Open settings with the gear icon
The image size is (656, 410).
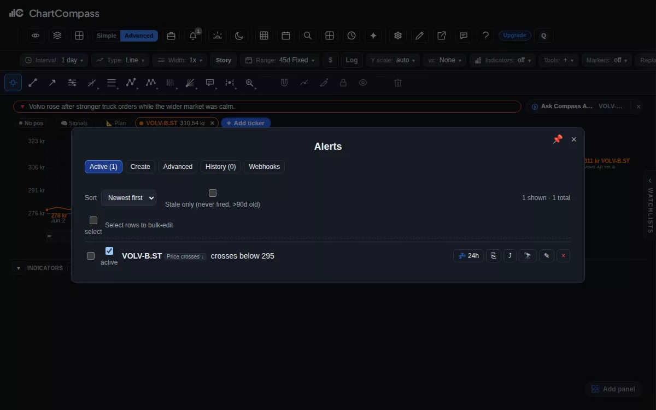[398, 36]
